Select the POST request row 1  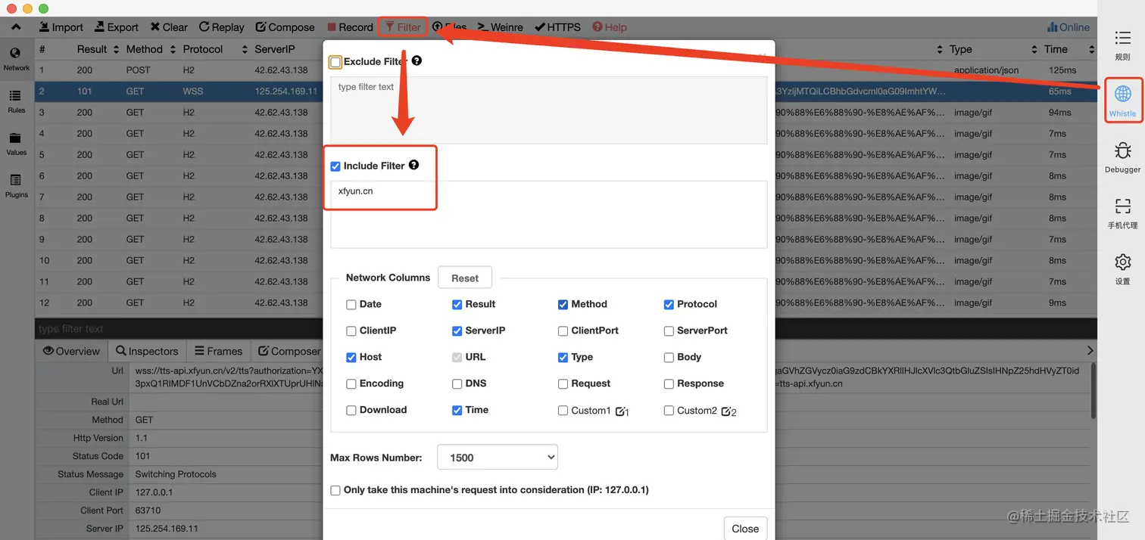pos(179,70)
